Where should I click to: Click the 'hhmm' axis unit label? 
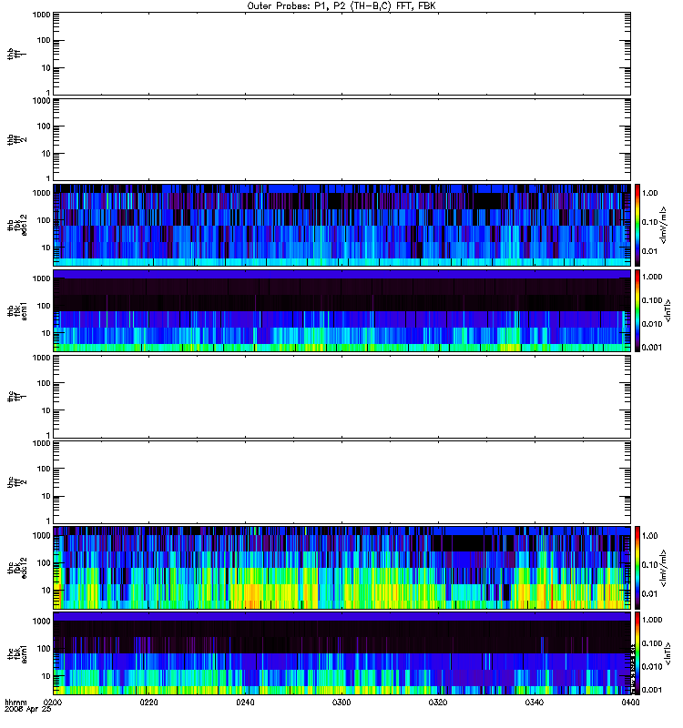point(15,703)
